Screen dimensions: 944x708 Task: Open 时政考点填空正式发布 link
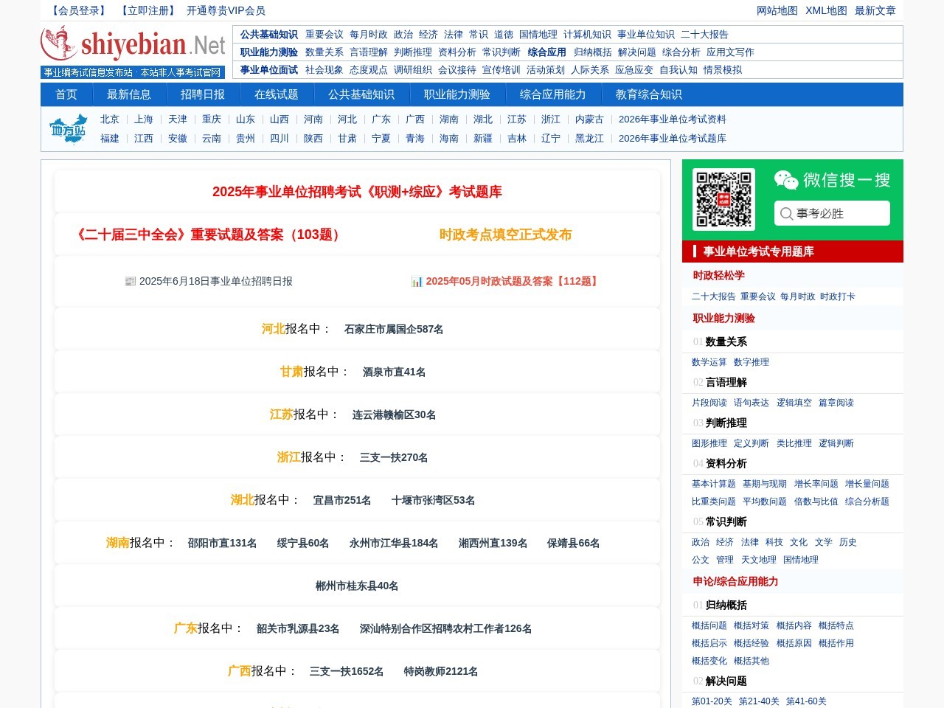505,235
